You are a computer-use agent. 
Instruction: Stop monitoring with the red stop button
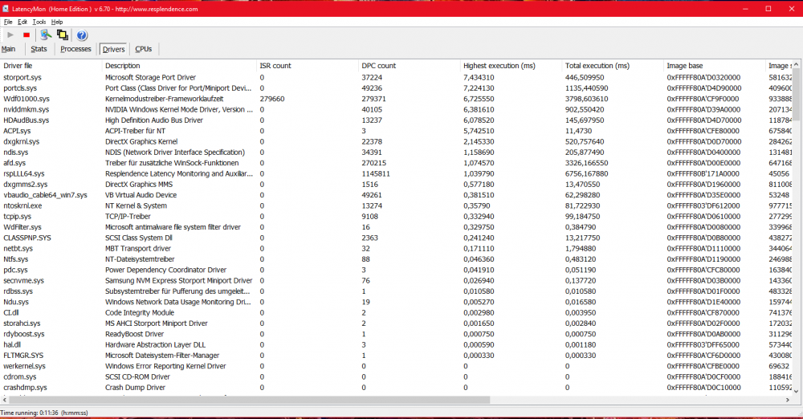coord(26,35)
